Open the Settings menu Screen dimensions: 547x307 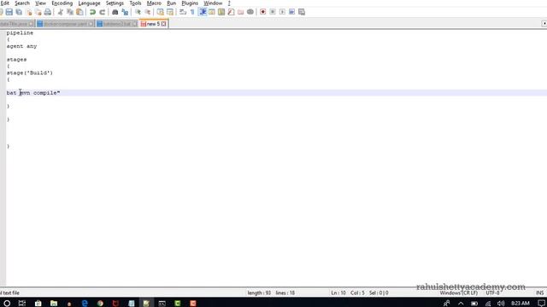(x=115, y=3)
